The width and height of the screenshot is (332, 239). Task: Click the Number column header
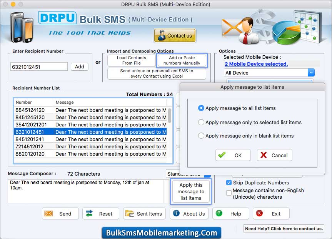tap(34, 102)
